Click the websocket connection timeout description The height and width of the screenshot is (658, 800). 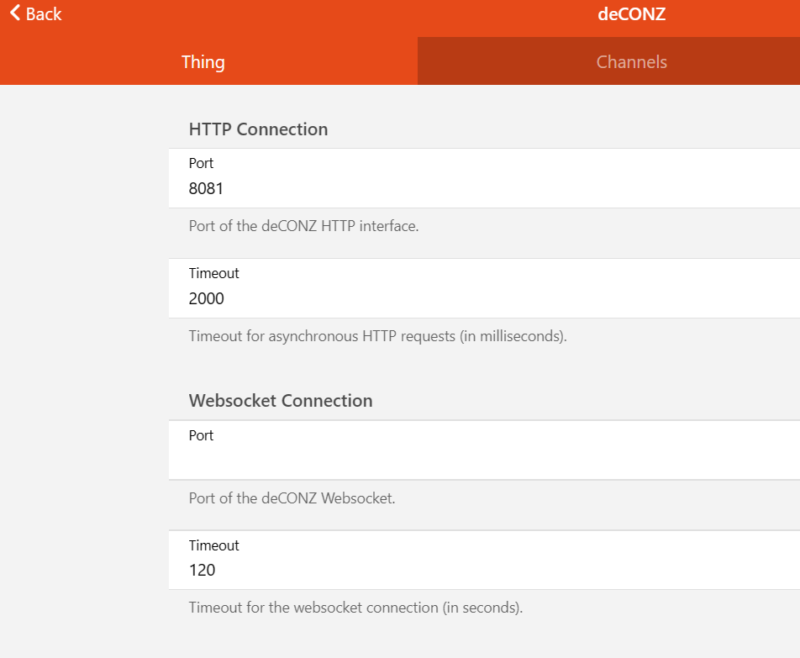355,608
